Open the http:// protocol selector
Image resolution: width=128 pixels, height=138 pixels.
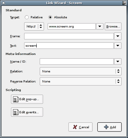(34, 27)
